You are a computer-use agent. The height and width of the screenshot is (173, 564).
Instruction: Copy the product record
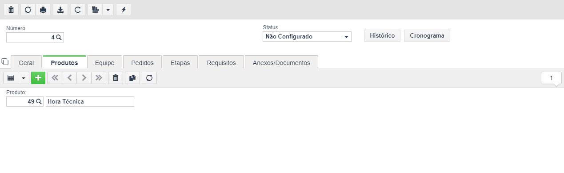point(132,78)
